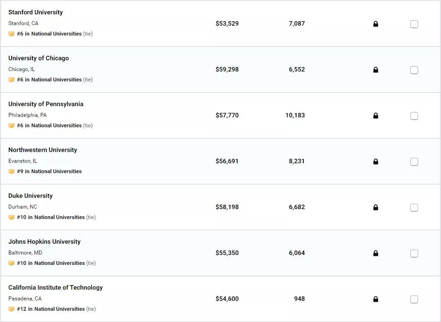Open the #12 in National Universities ranking link
Viewport: 441px width, 322px height.
click(51, 309)
